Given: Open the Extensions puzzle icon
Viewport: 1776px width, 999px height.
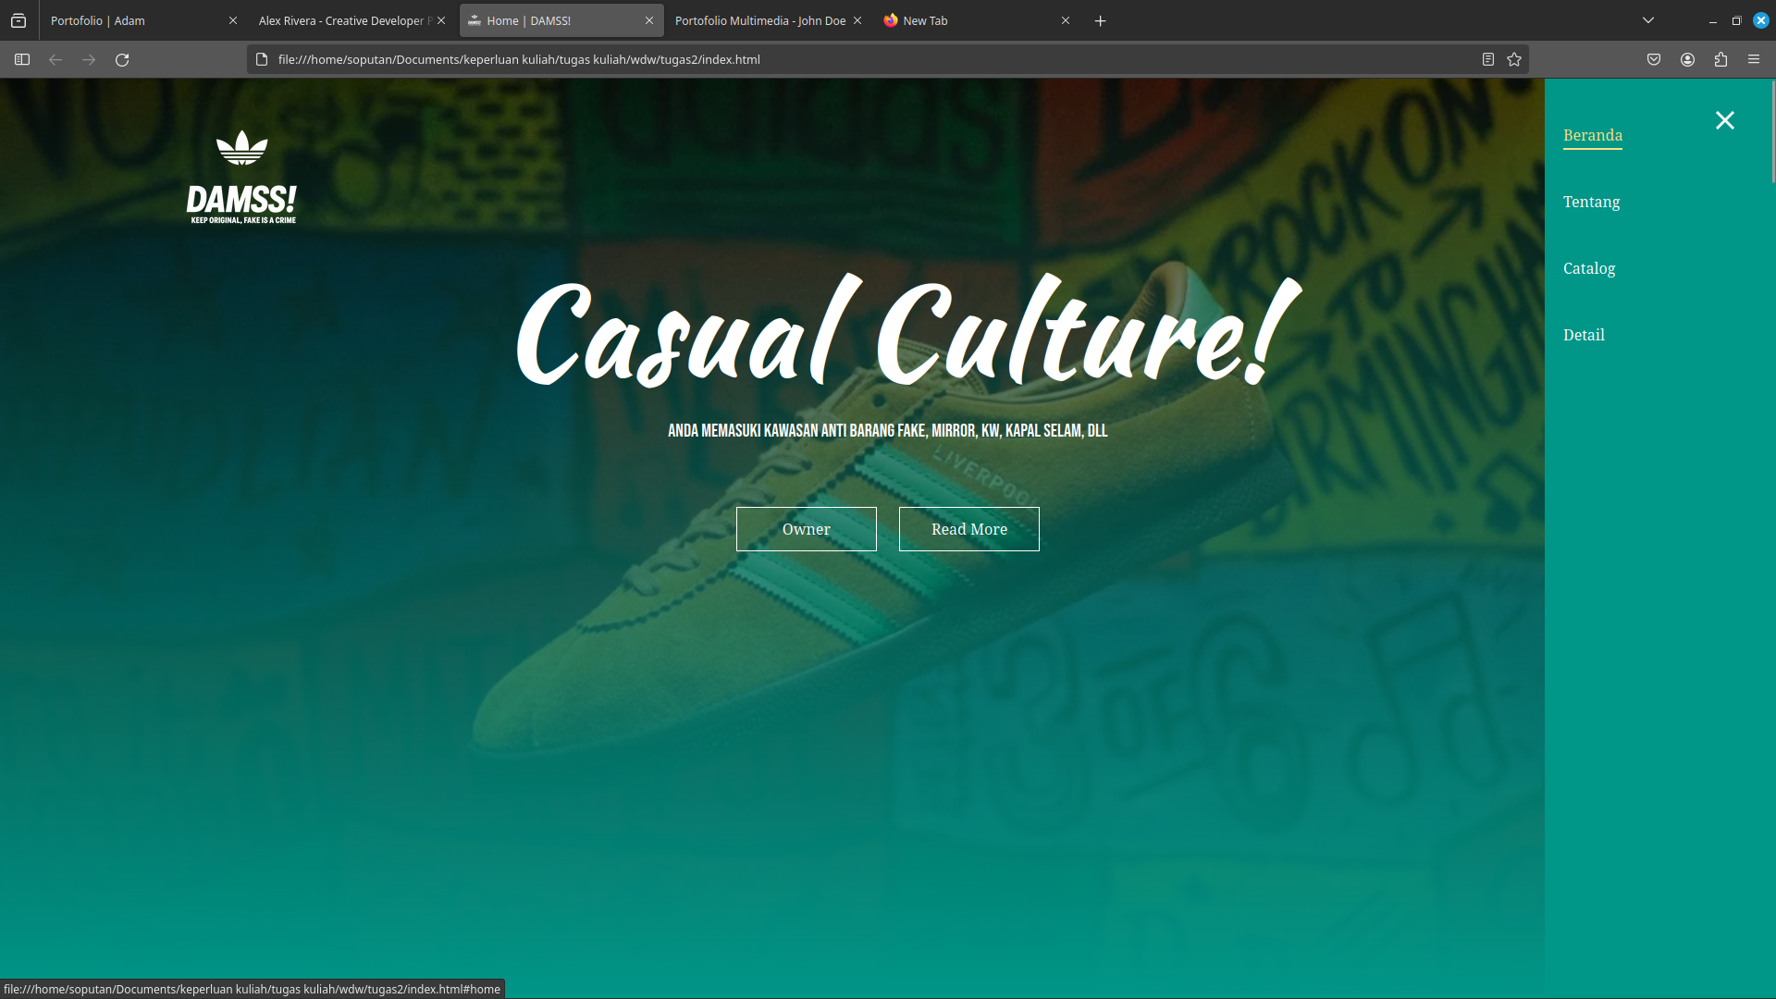Looking at the screenshot, I should click(1720, 59).
